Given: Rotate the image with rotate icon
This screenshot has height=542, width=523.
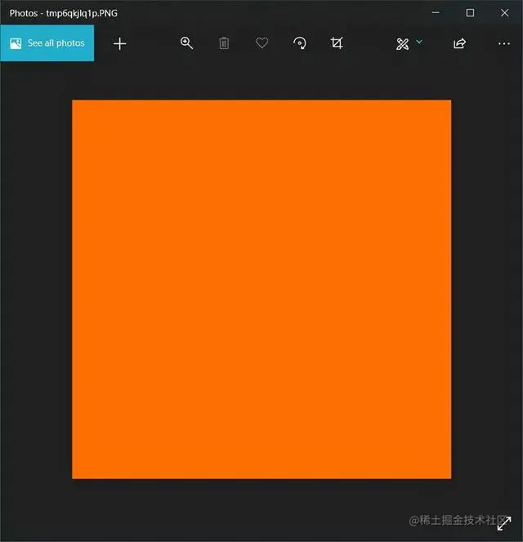Looking at the screenshot, I should pos(299,43).
